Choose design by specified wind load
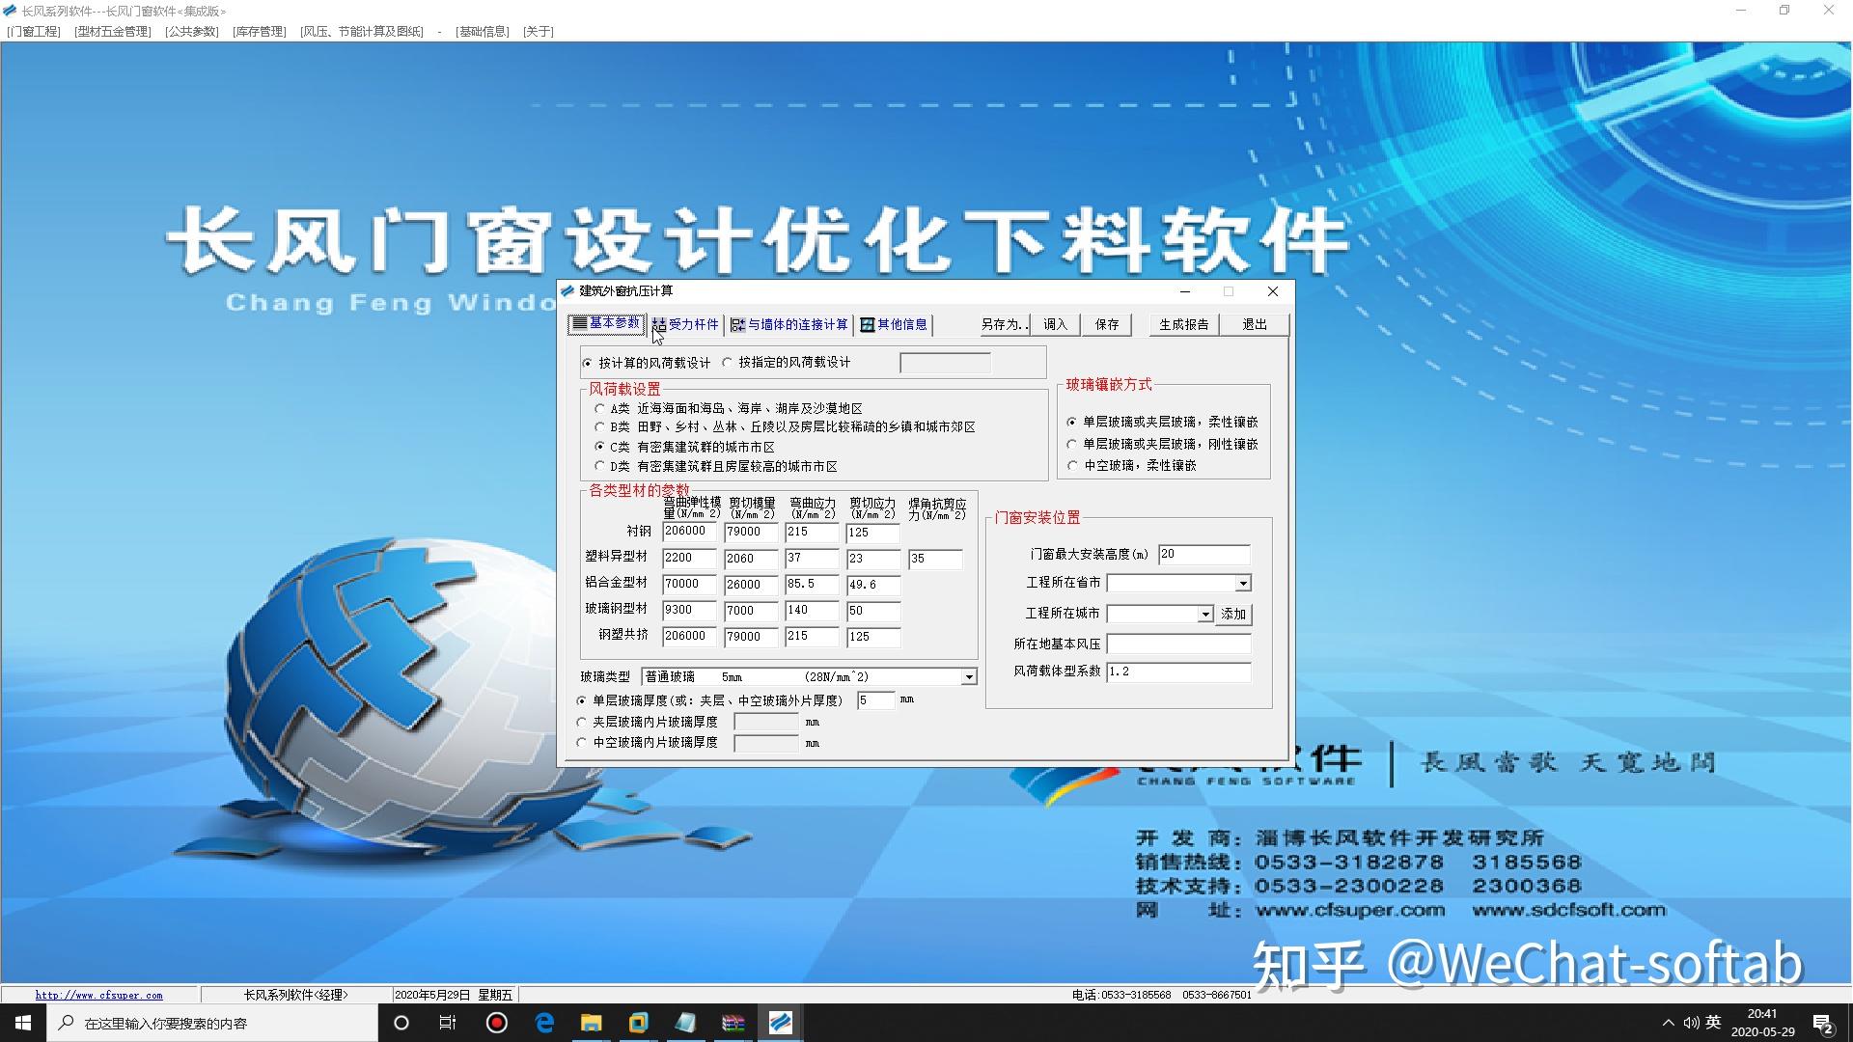1853x1042 pixels. [x=729, y=363]
